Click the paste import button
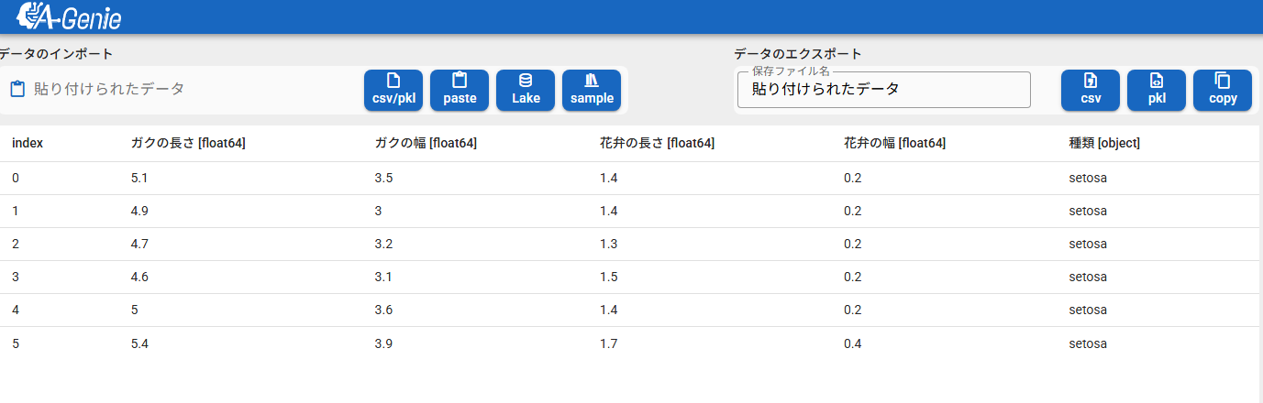 [x=460, y=90]
